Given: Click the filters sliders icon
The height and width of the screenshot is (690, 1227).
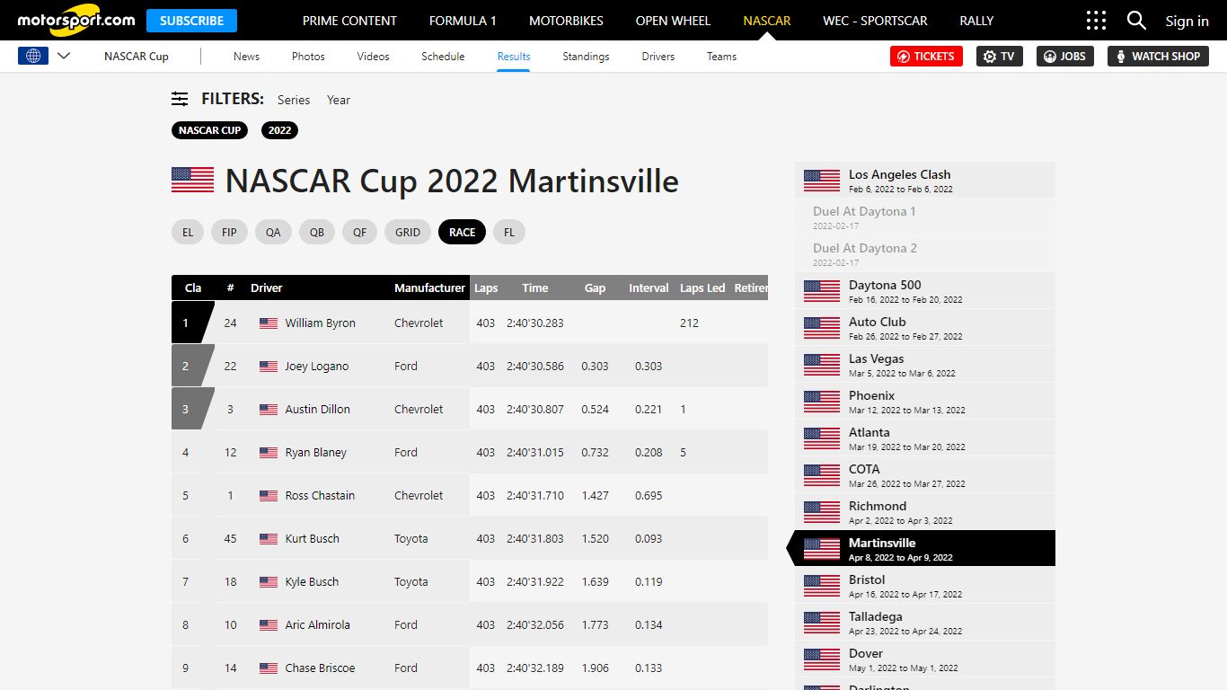Looking at the screenshot, I should pos(180,99).
